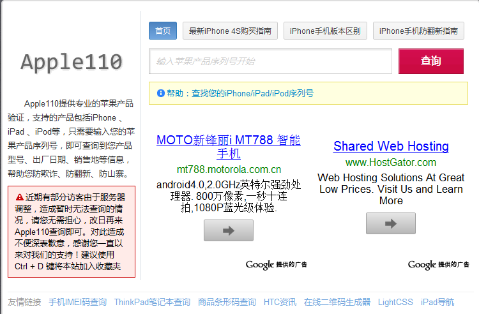
Task: Open 手机IMEI码查询 footer link
Action: coord(77,302)
